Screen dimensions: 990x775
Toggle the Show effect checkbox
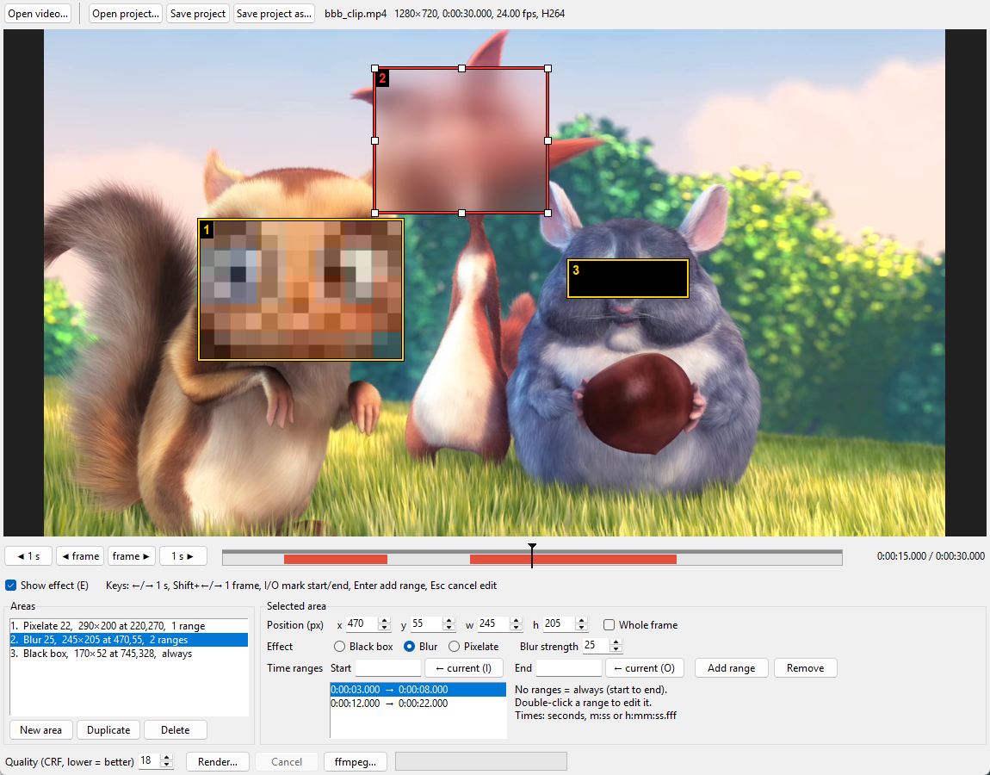pos(10,586)
